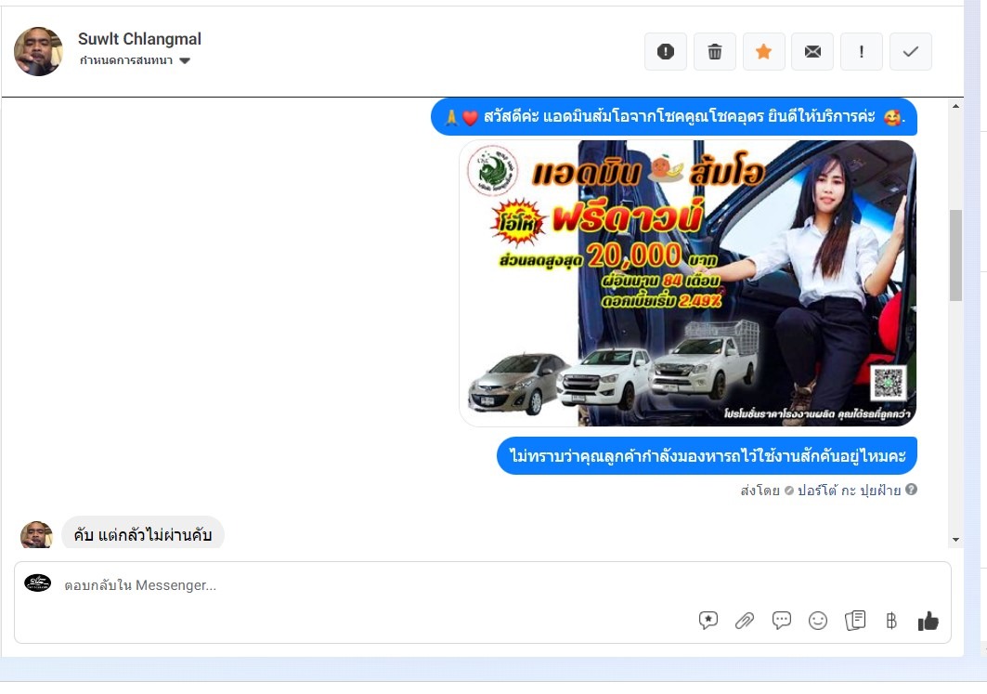Image resolution: width=987 pixels, height=694 pixels.
Task: Open saved replies star-bubble icon
Action: pyautogui.click(x=708, y=621)
